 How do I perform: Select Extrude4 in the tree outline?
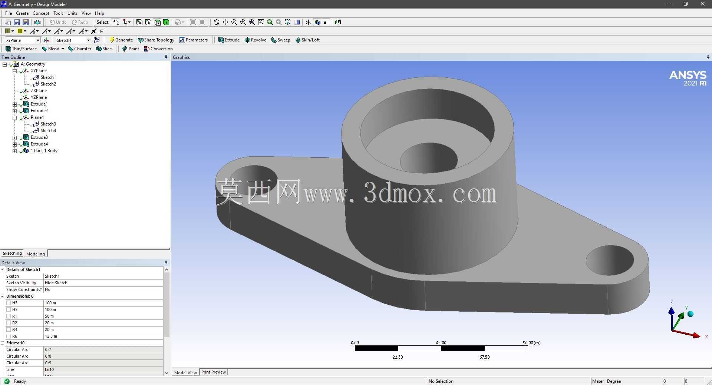point(39,144)
